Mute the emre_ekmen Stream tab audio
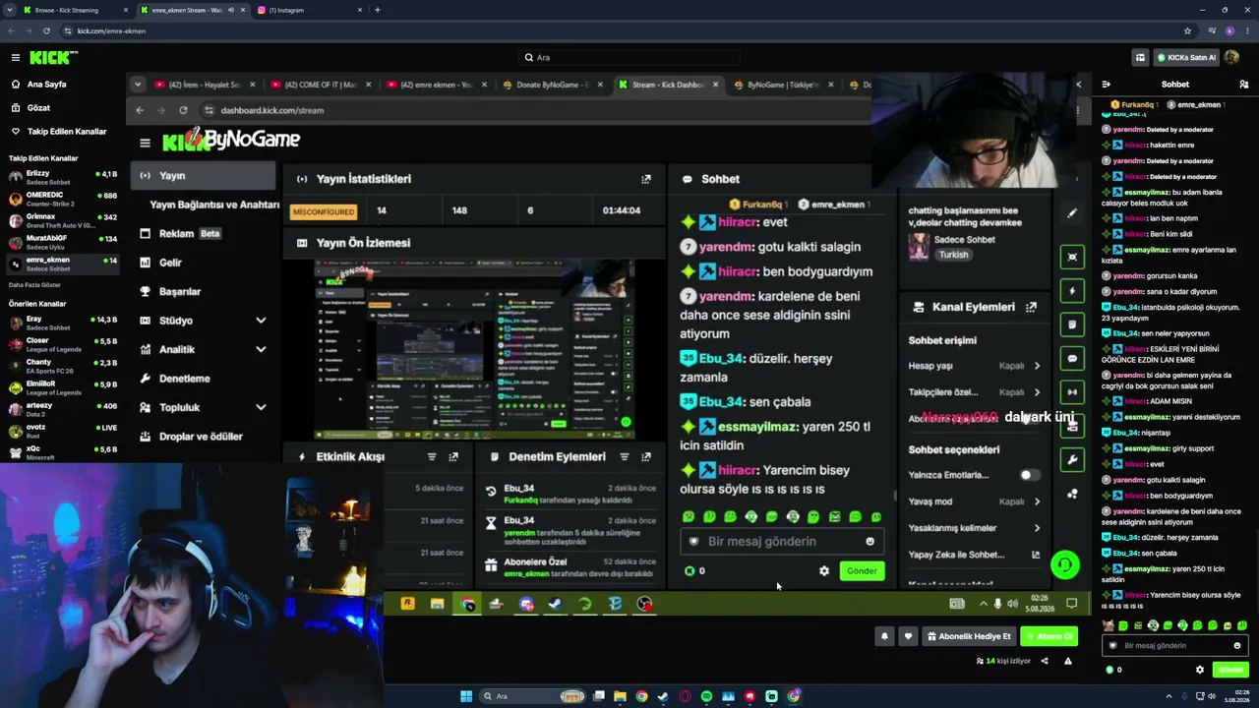1259x708 pixels. tap(231, 10)
